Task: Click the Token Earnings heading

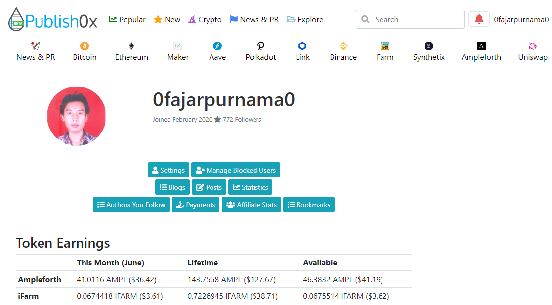Action: pyautogui.click(x=63, y=243)
